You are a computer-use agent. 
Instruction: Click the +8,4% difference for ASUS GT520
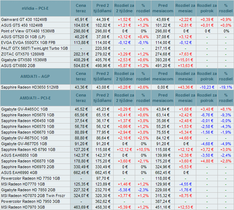tap(143, 37)
